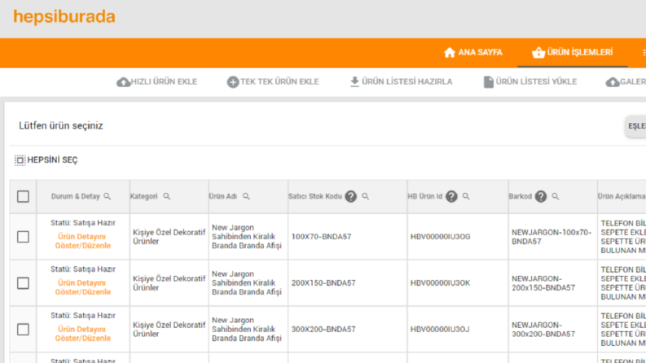The image size is (646, 363).
Task: Click the Hepsini Seç selection icon
Action: pos(20,160)
